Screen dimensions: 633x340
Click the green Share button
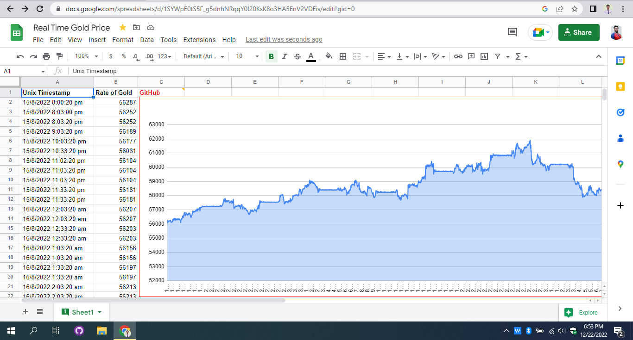click(x=579, y=32)
